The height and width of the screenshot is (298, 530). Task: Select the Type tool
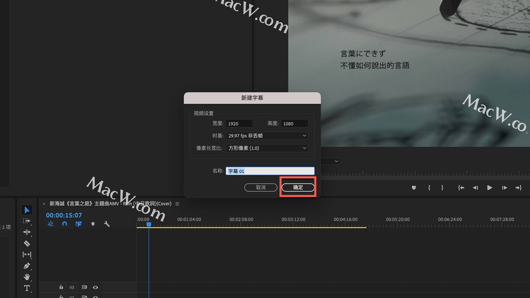click(x=27, y=288)
